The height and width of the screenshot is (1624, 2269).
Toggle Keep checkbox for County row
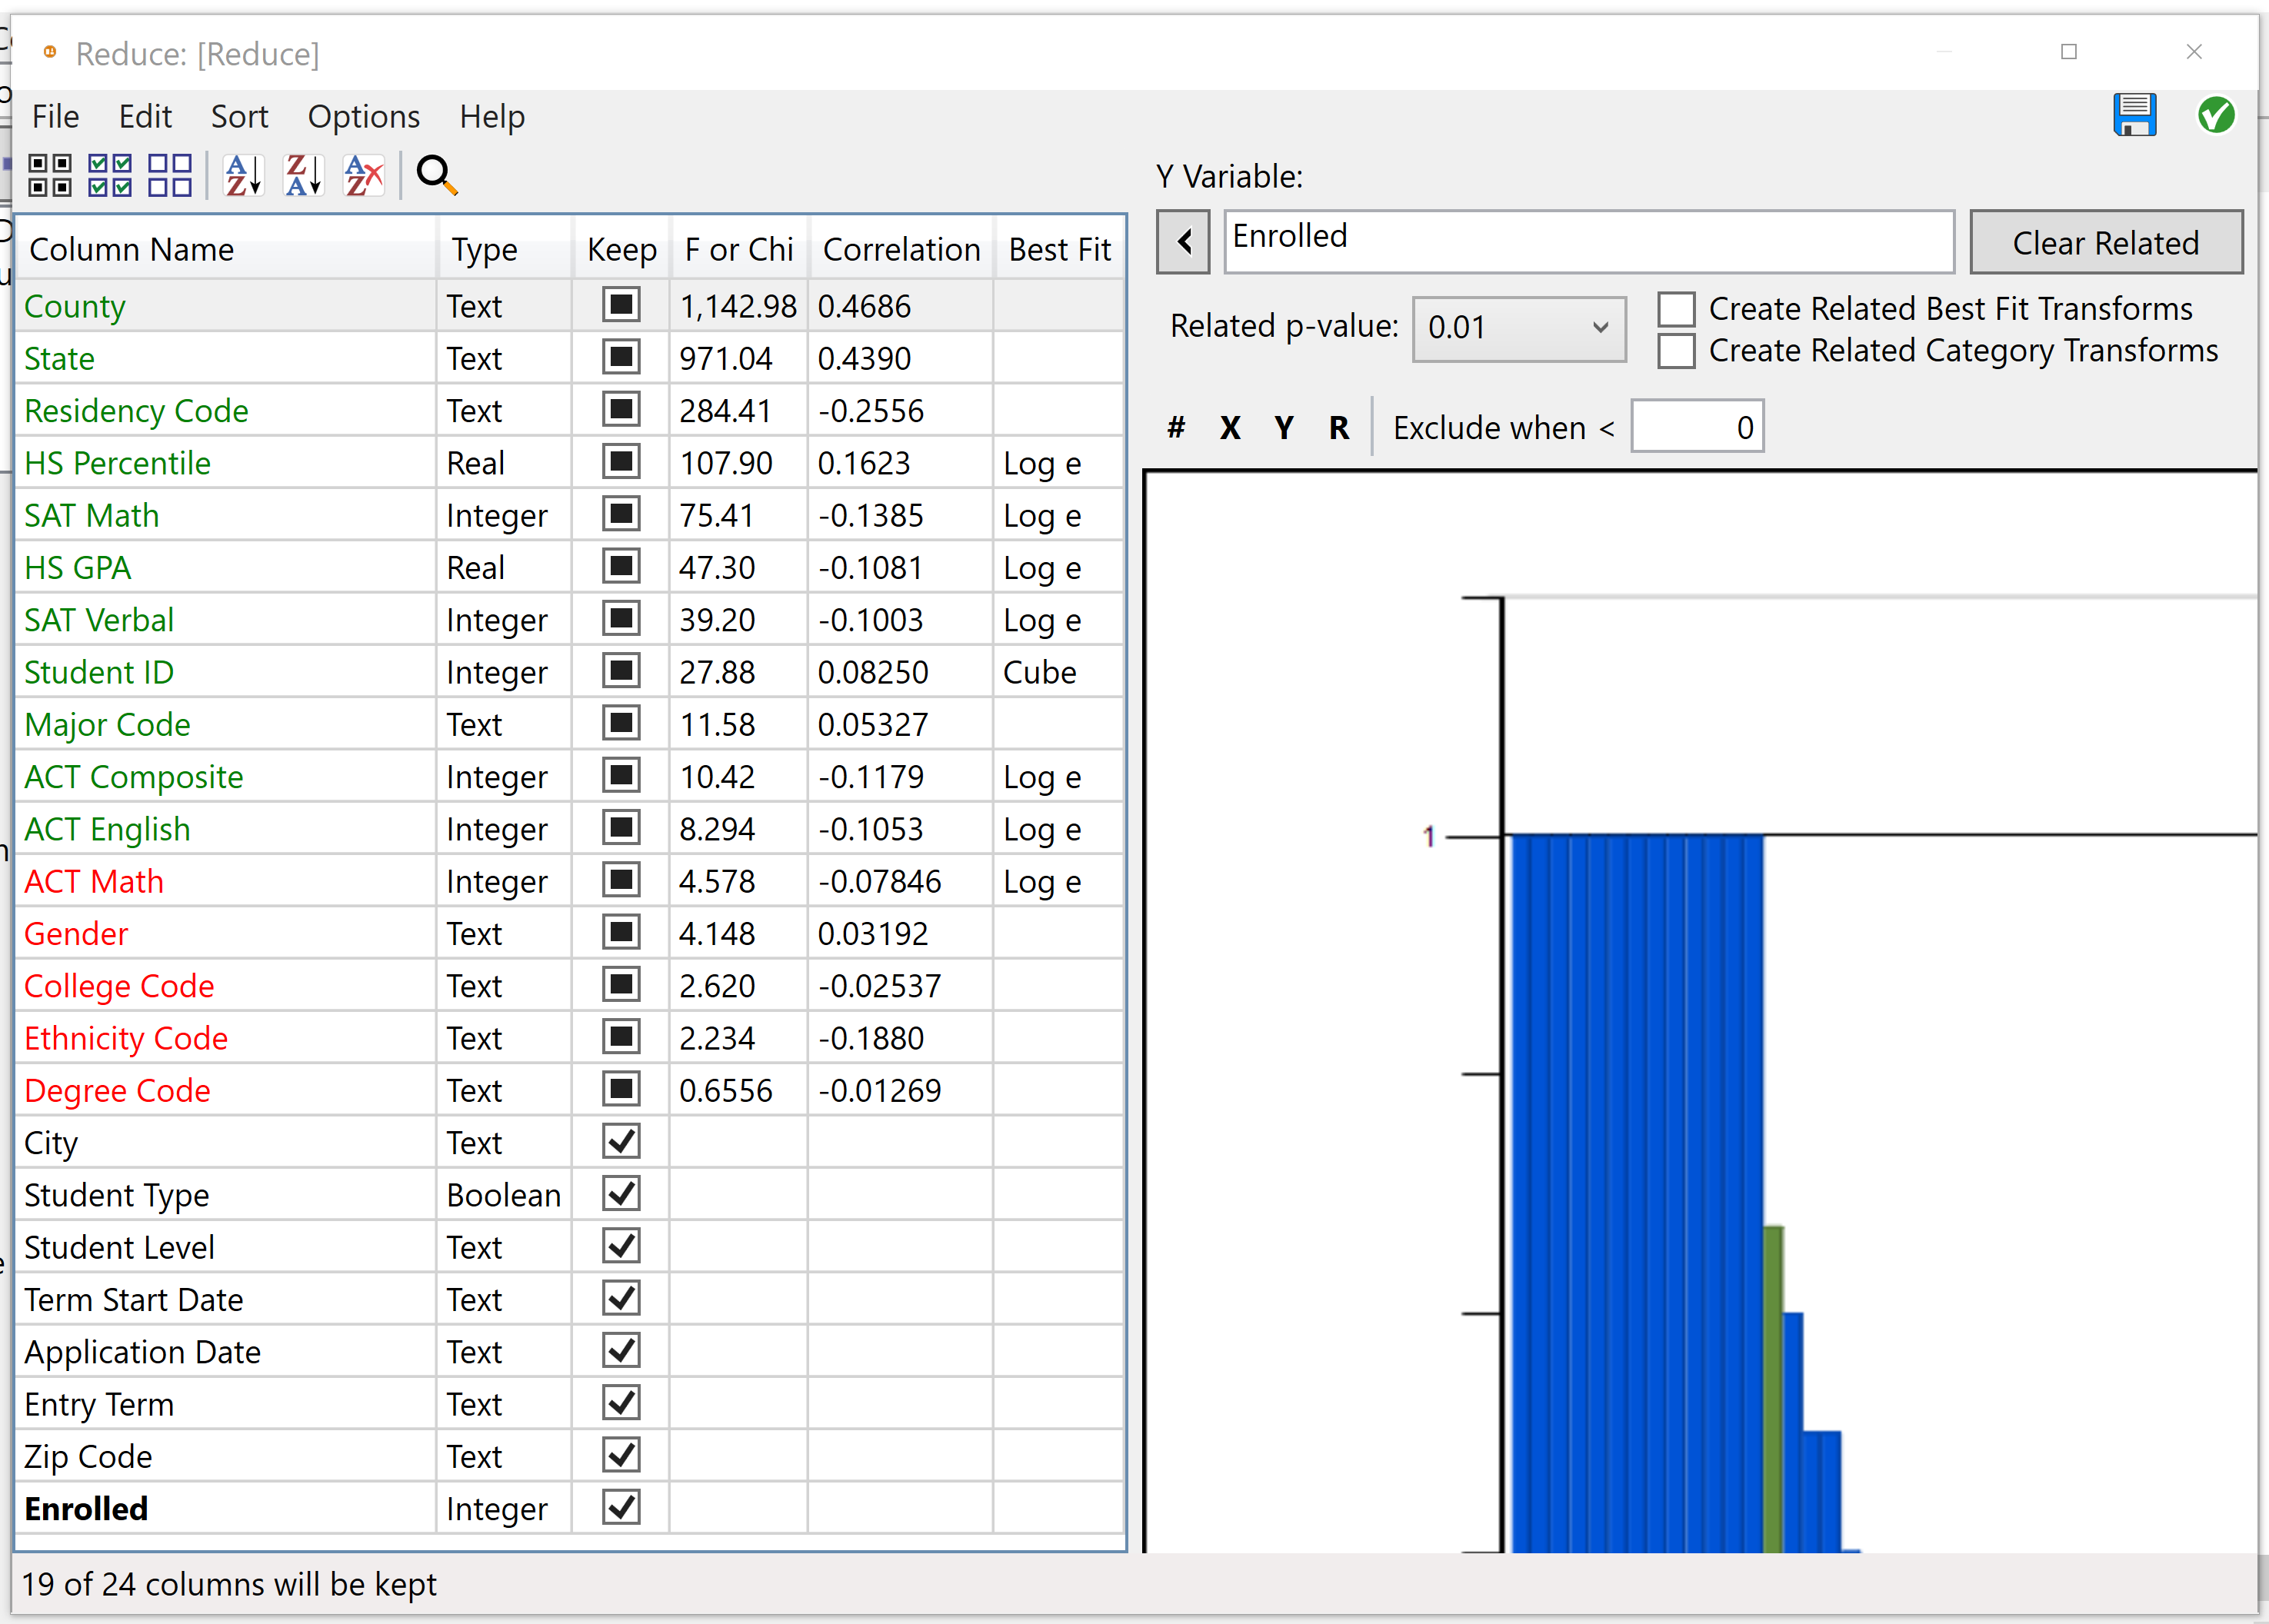621,305
